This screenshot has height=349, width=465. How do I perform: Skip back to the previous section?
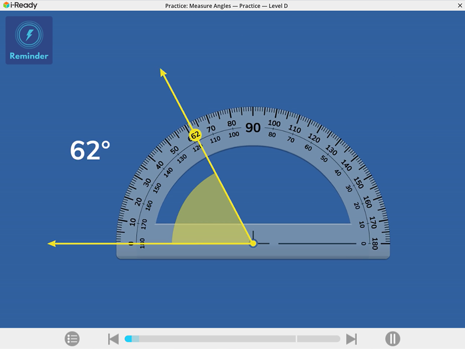pos(113,339)
